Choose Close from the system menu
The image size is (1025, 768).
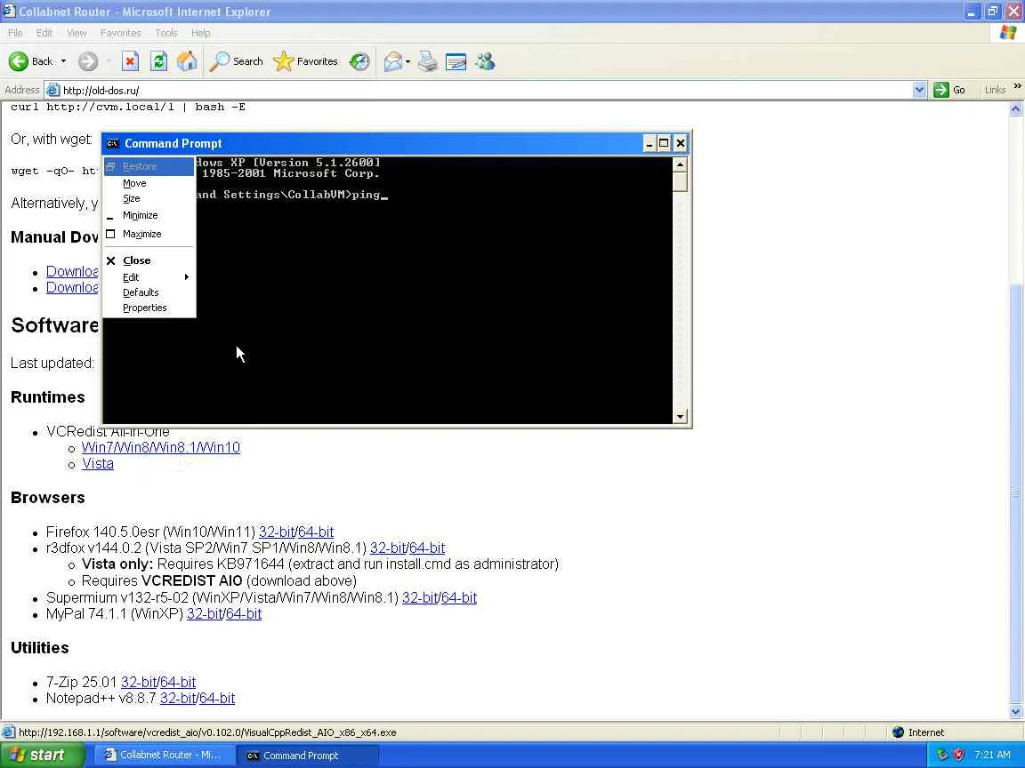pyautogui.click(x=149, y=260)
